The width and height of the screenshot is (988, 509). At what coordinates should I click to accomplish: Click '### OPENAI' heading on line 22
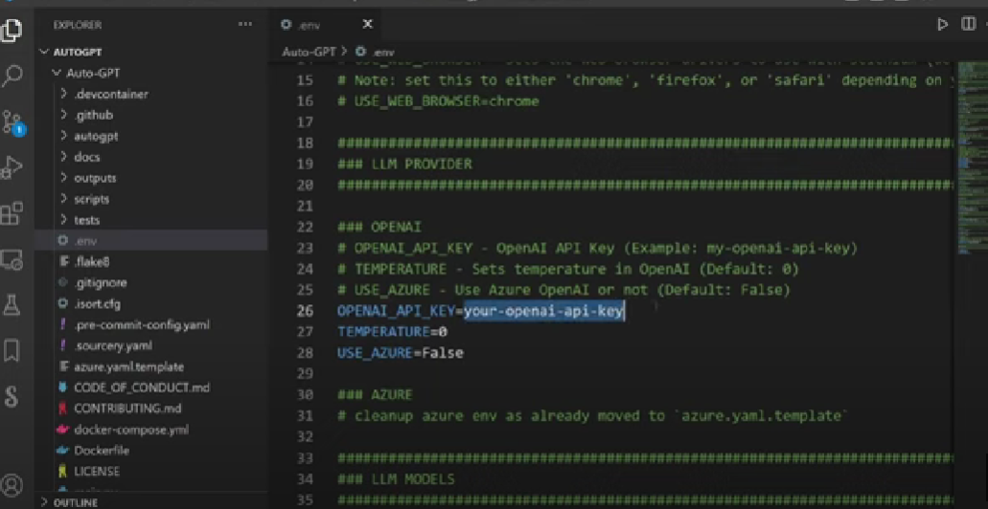(x=379, y=227)
